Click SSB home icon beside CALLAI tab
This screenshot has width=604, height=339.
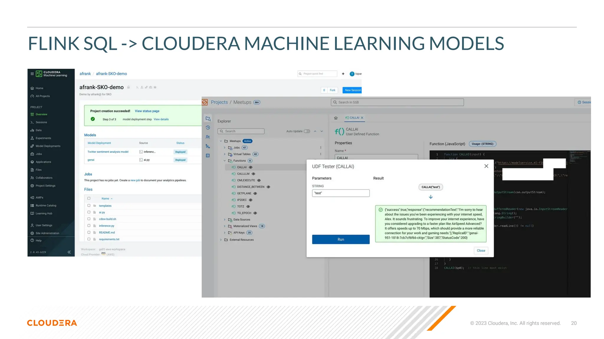point(336,118)
